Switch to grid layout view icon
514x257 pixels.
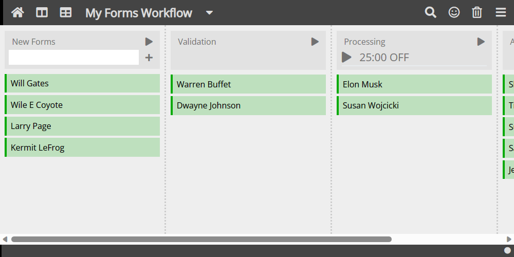(66, 12)
